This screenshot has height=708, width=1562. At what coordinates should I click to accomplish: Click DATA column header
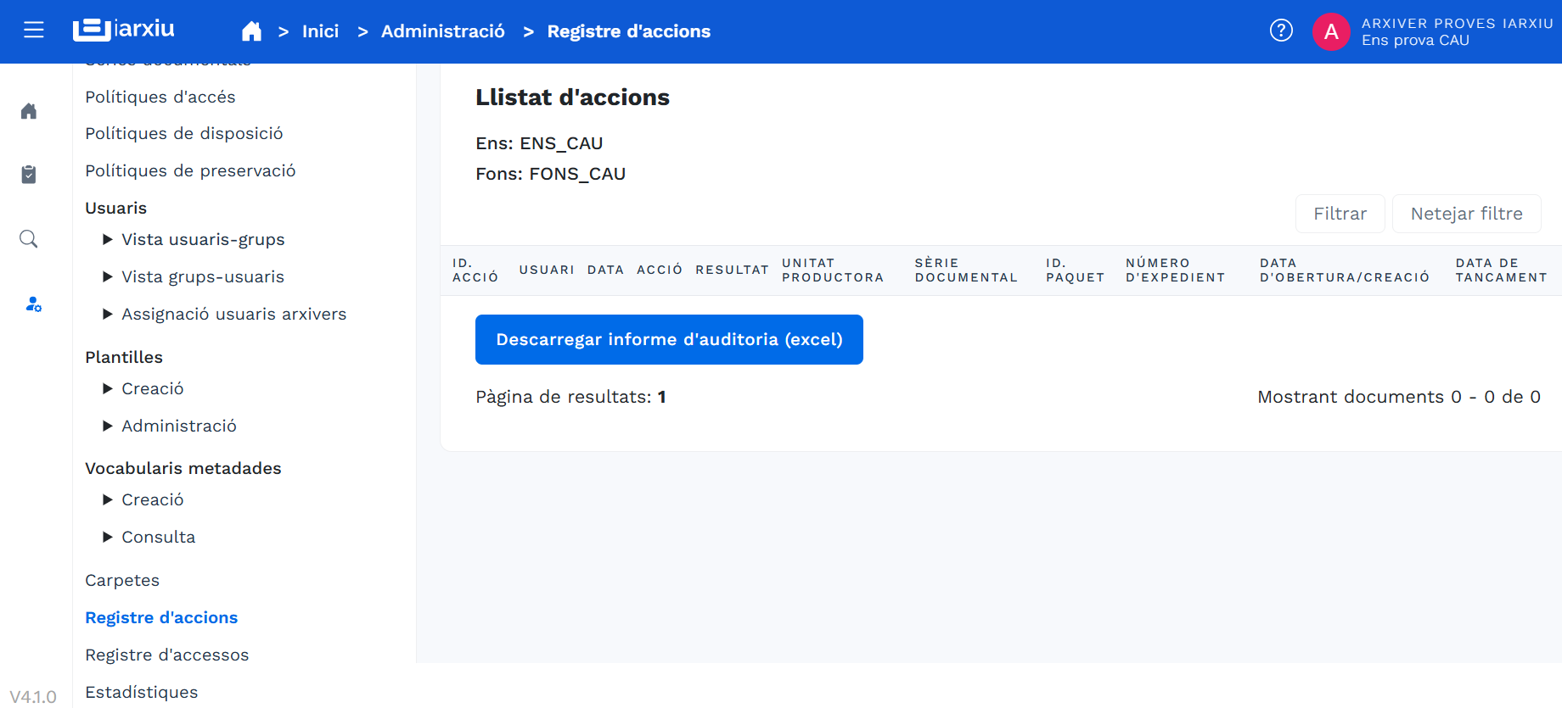tap(605, 270)
